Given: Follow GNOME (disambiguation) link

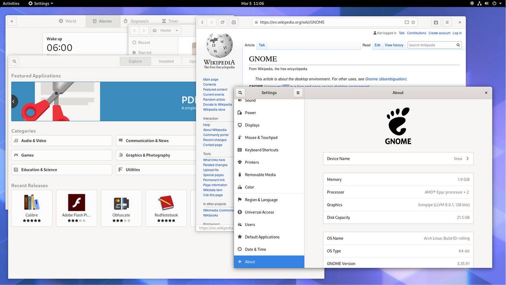Looking at the screenshot, I should [386, 79].
